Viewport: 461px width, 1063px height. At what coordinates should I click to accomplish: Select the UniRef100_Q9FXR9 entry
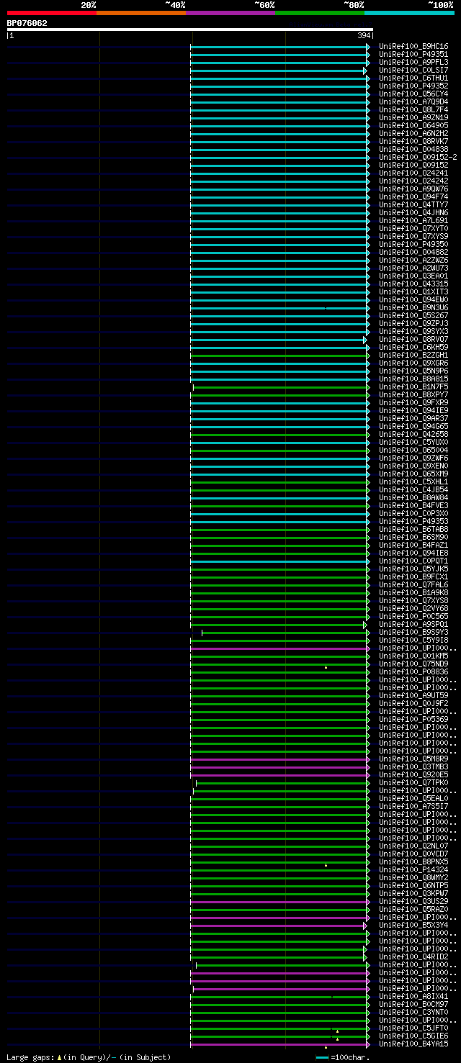(x=413, y=402)
